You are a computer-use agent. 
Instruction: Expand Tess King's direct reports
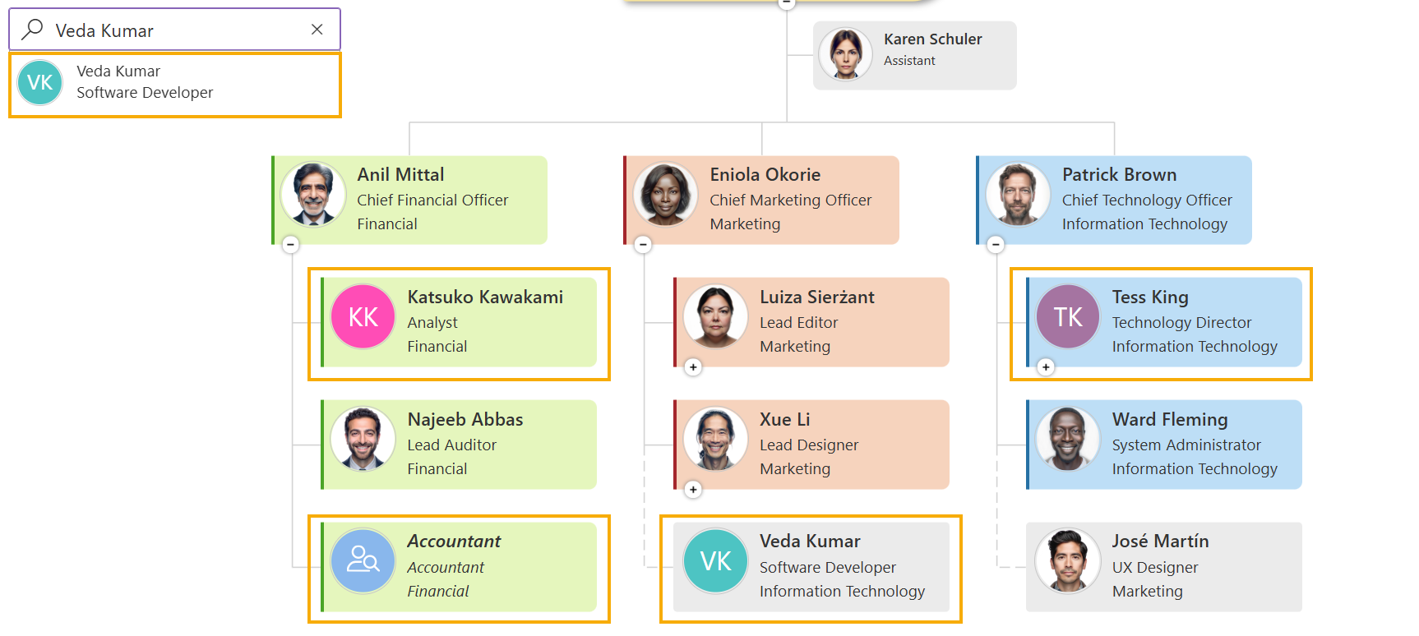1046,366
